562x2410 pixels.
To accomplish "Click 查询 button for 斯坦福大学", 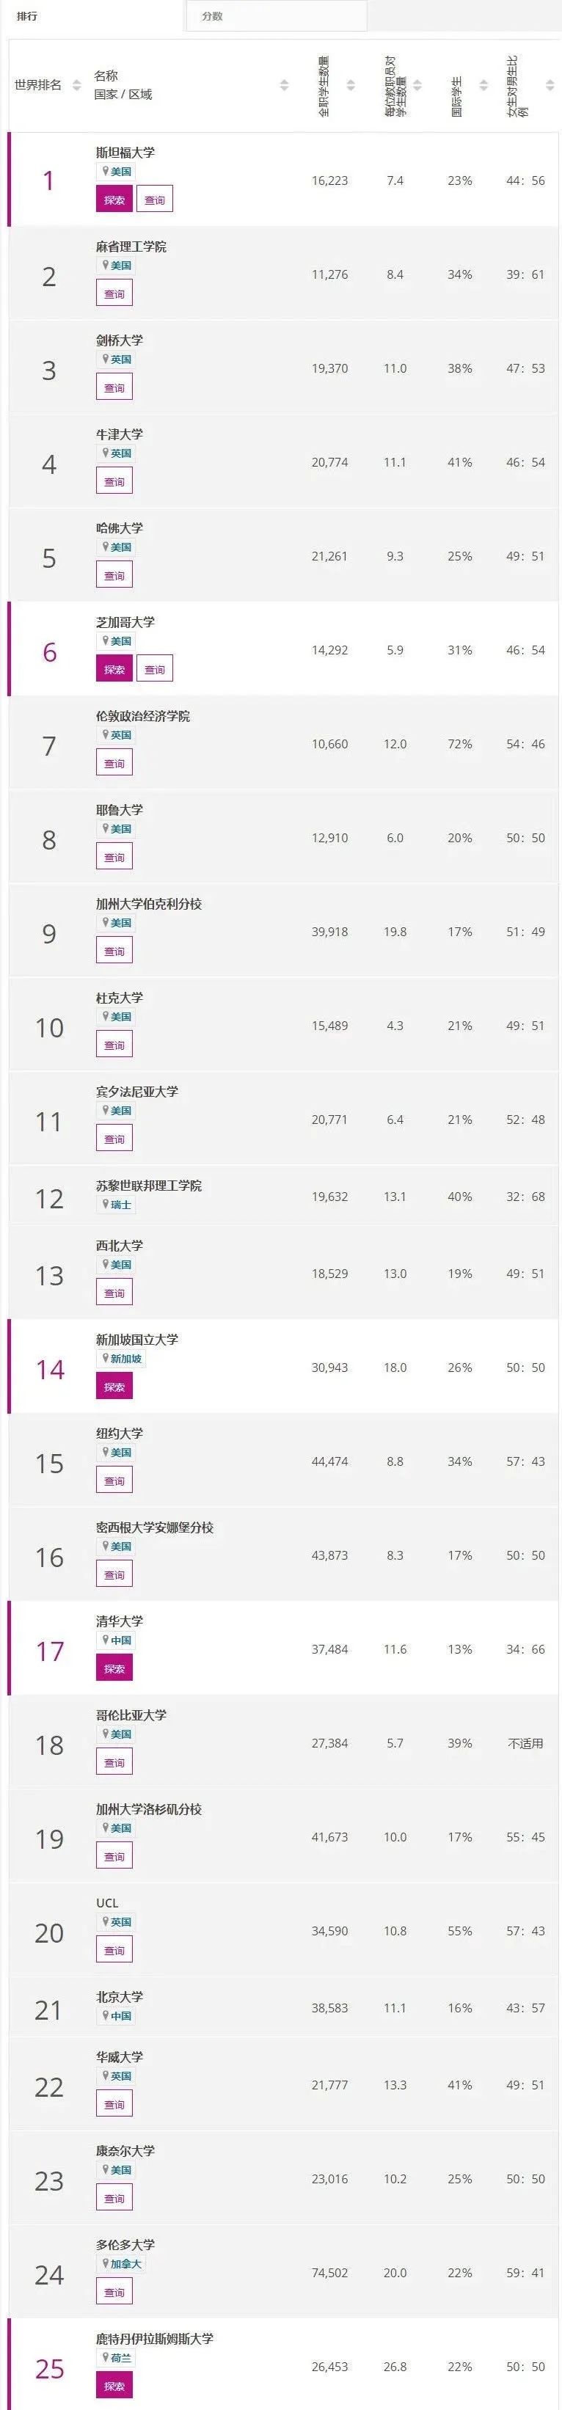I will 154,200.
